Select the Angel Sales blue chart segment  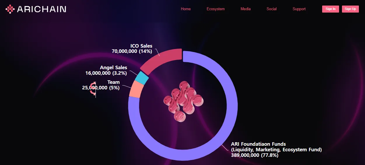point(142,78)
